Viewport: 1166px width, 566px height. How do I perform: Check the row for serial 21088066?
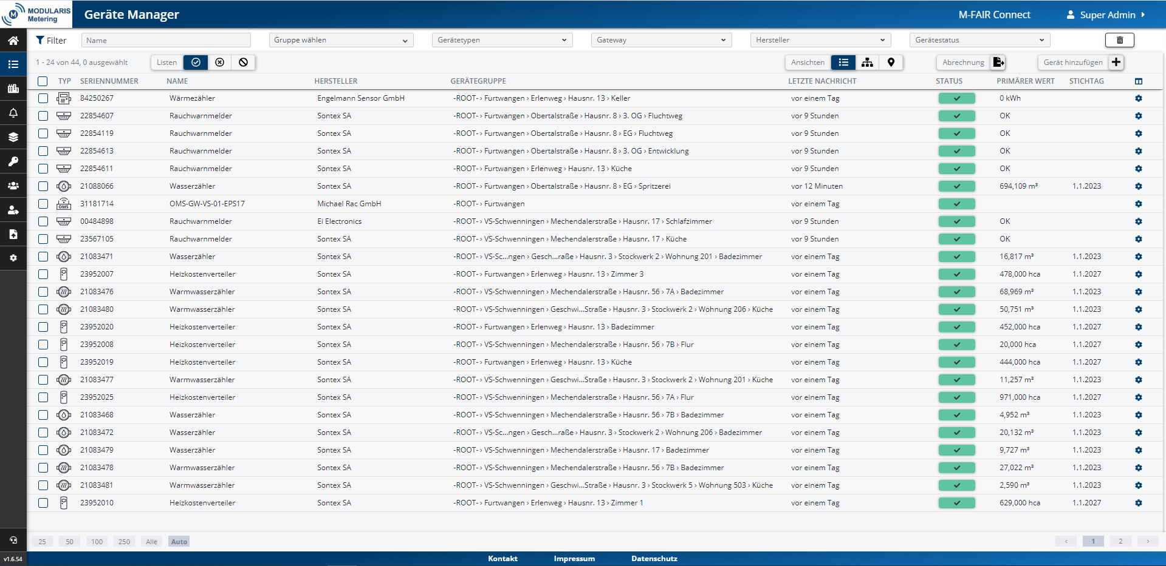coord(43,186)
